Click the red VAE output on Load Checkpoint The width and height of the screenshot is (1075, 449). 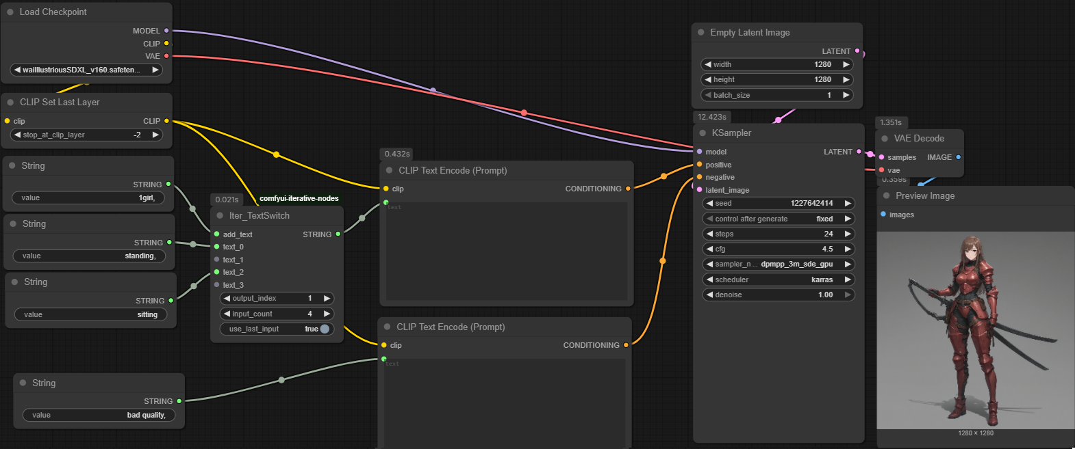(166, 56)
